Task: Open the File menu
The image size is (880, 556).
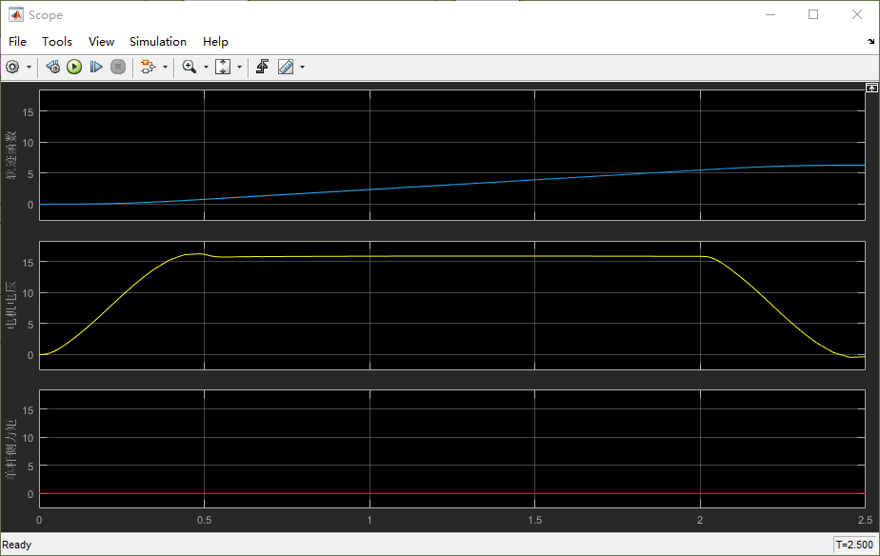Action: 17,42
